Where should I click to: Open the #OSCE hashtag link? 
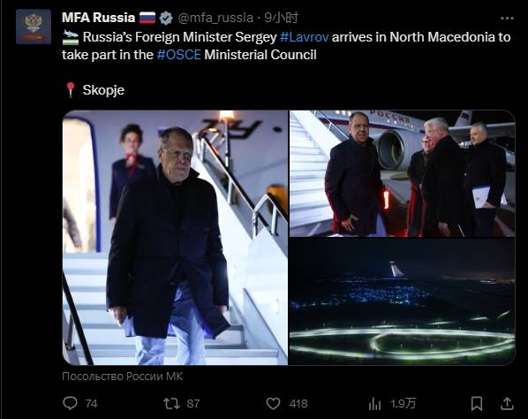178,55
